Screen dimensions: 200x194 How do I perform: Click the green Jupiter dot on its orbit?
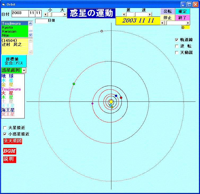tap(74, 84)
